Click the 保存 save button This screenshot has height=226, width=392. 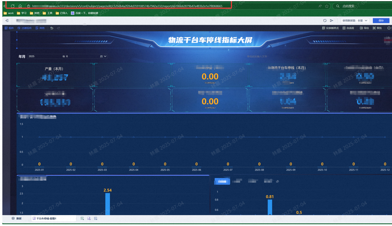[x=381, y=21]
